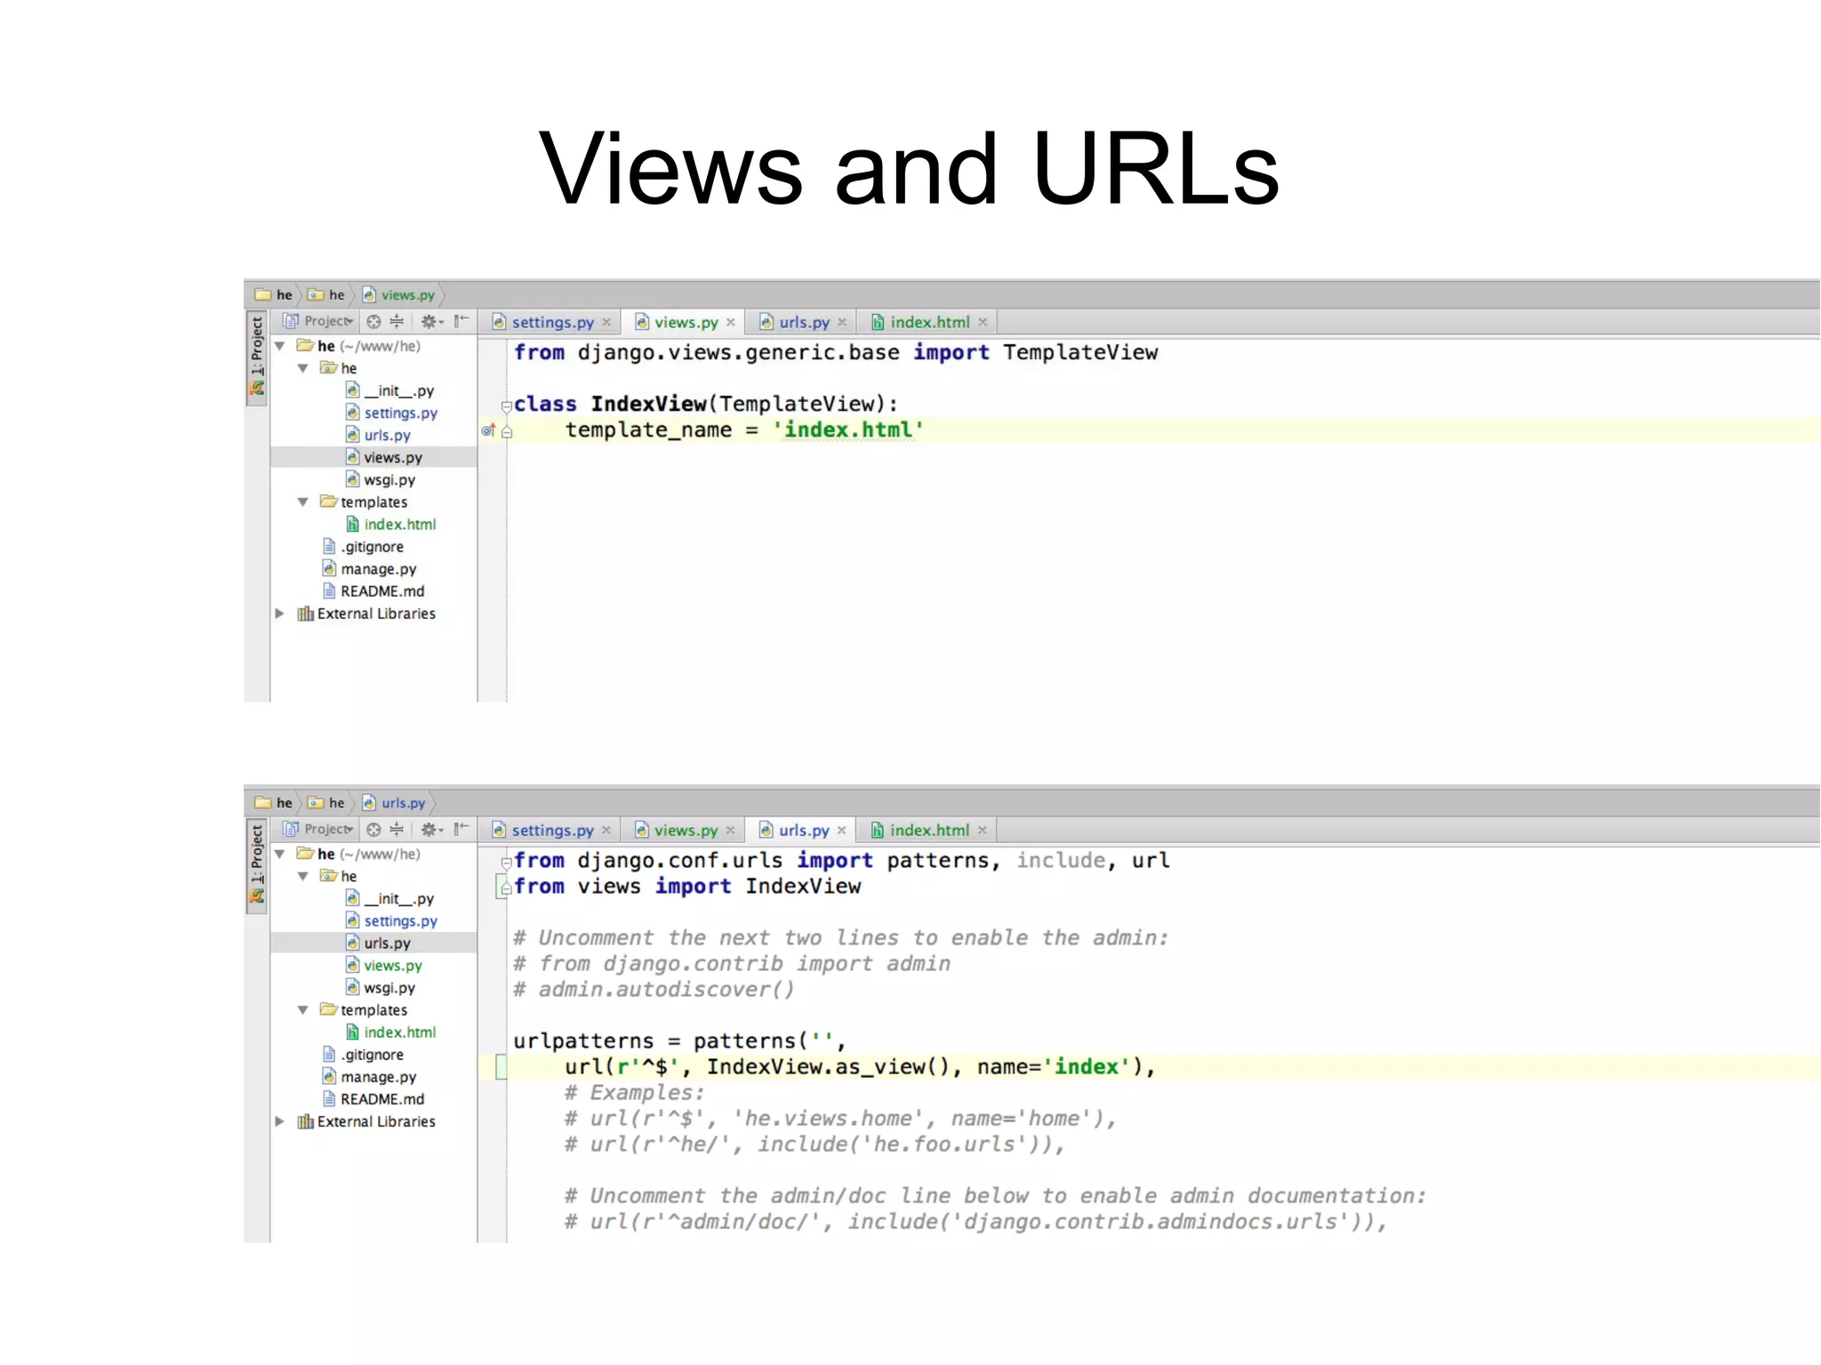Collapse inner he folder in top tree
This screenshot has height=1365, width=1821.
click(303, 368)
